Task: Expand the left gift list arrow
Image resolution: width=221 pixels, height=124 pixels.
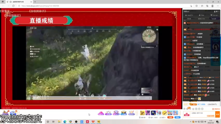Action: pos(137,113)
